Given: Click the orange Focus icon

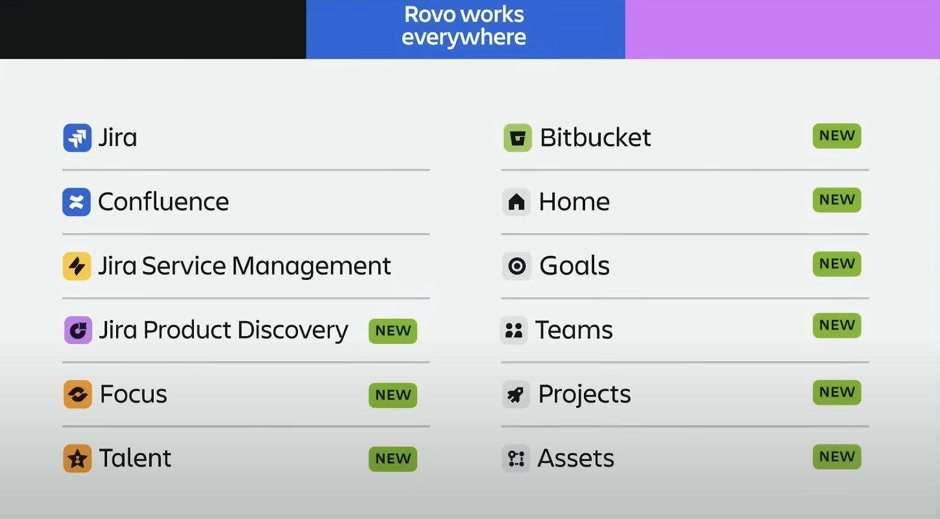Looking at the screenshot, I should pyautogui.click(x=78, y=395).
